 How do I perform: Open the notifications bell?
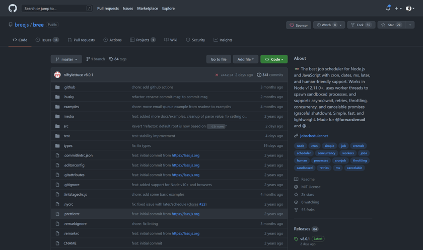pos(388,9)
